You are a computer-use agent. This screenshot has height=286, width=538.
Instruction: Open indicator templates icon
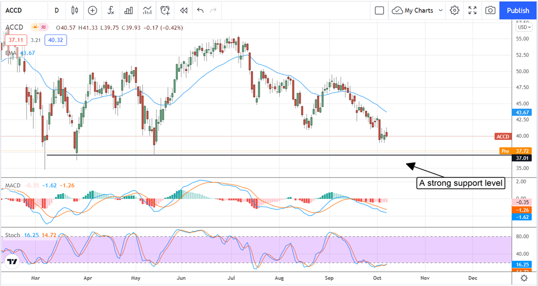147,10
